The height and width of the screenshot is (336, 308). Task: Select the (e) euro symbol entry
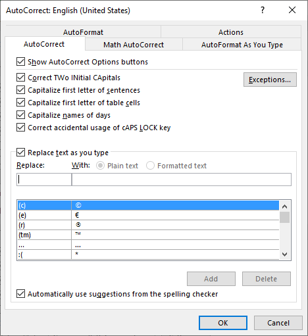(x=148, y=215)
